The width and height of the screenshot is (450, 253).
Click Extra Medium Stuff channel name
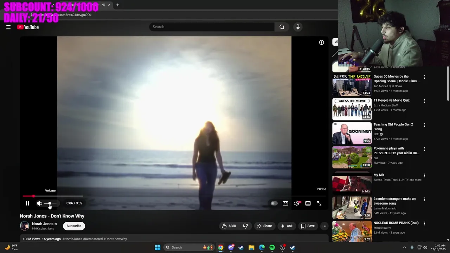386,105
